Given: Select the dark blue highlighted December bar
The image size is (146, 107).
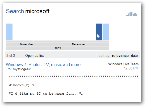Looking at the screenshot, I should pos(99,32).
